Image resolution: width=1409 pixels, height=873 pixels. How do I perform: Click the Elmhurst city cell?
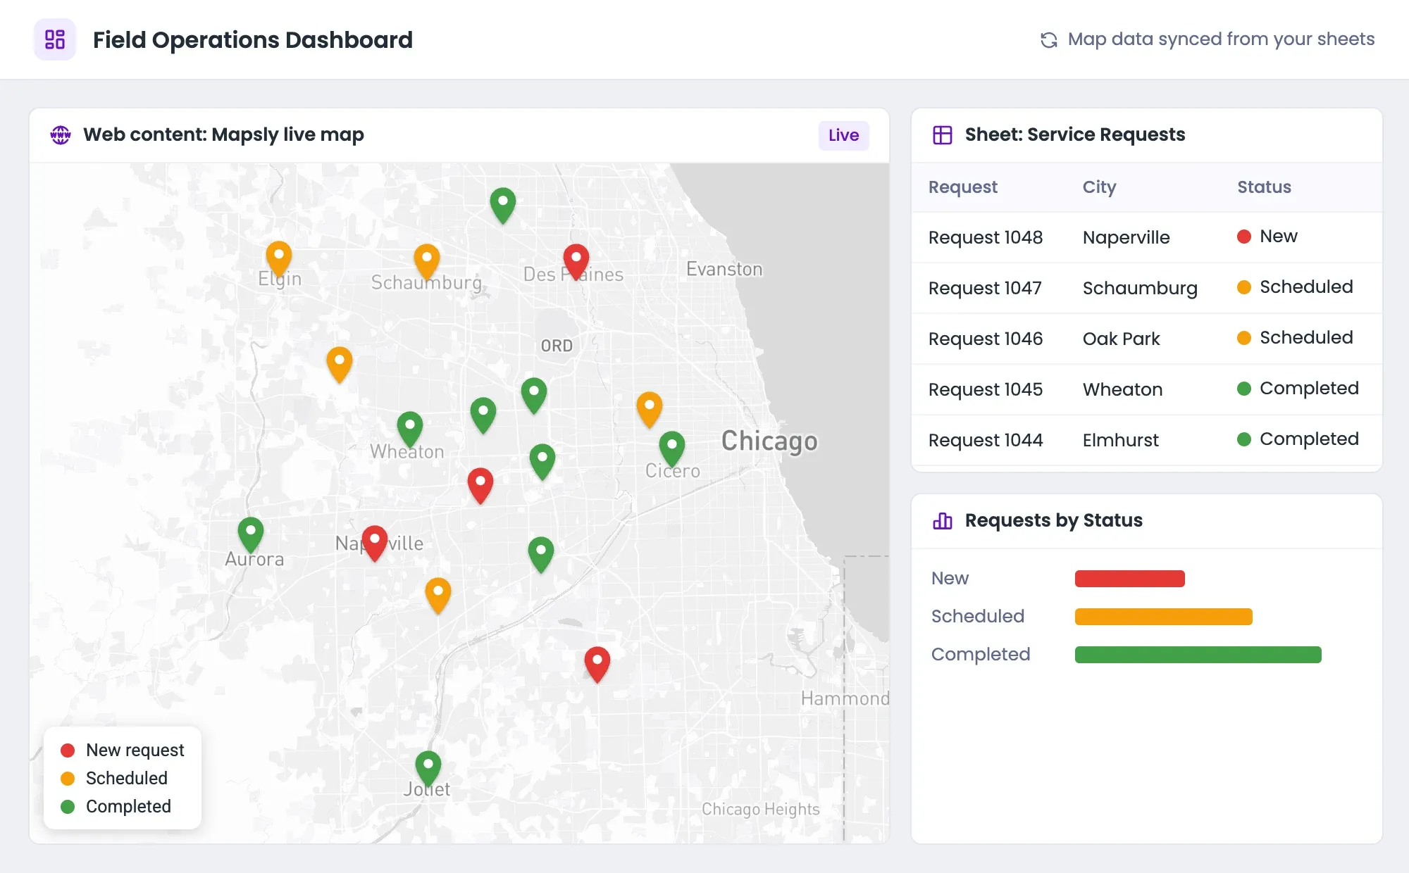click(1120, 440)
